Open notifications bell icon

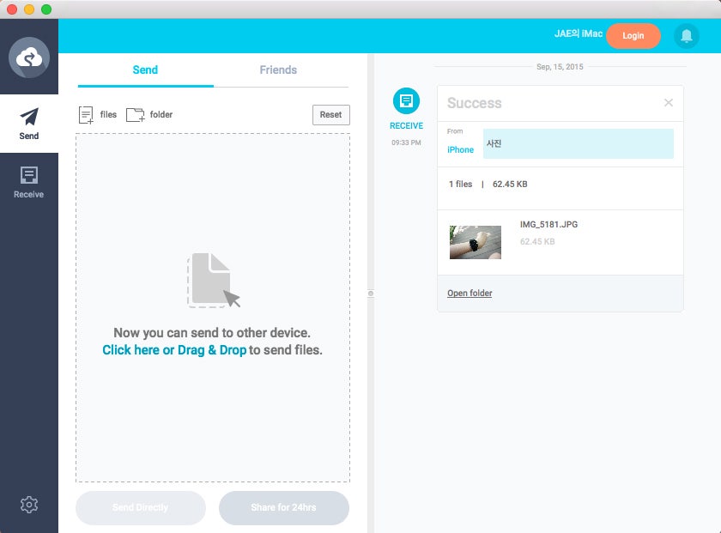[687, 36]
